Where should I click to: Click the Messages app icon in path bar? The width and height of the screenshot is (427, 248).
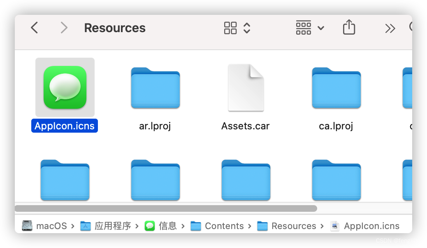[x=149, y=226]
